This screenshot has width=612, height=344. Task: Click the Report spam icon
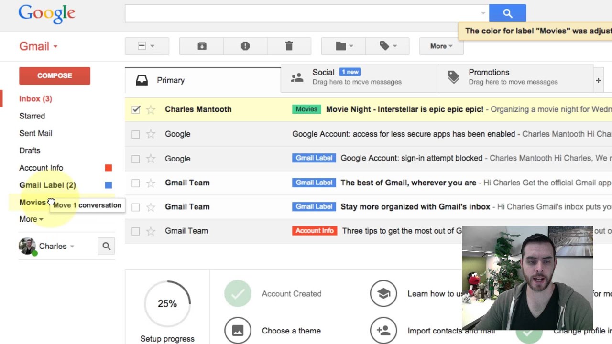(x=245, y=46)
